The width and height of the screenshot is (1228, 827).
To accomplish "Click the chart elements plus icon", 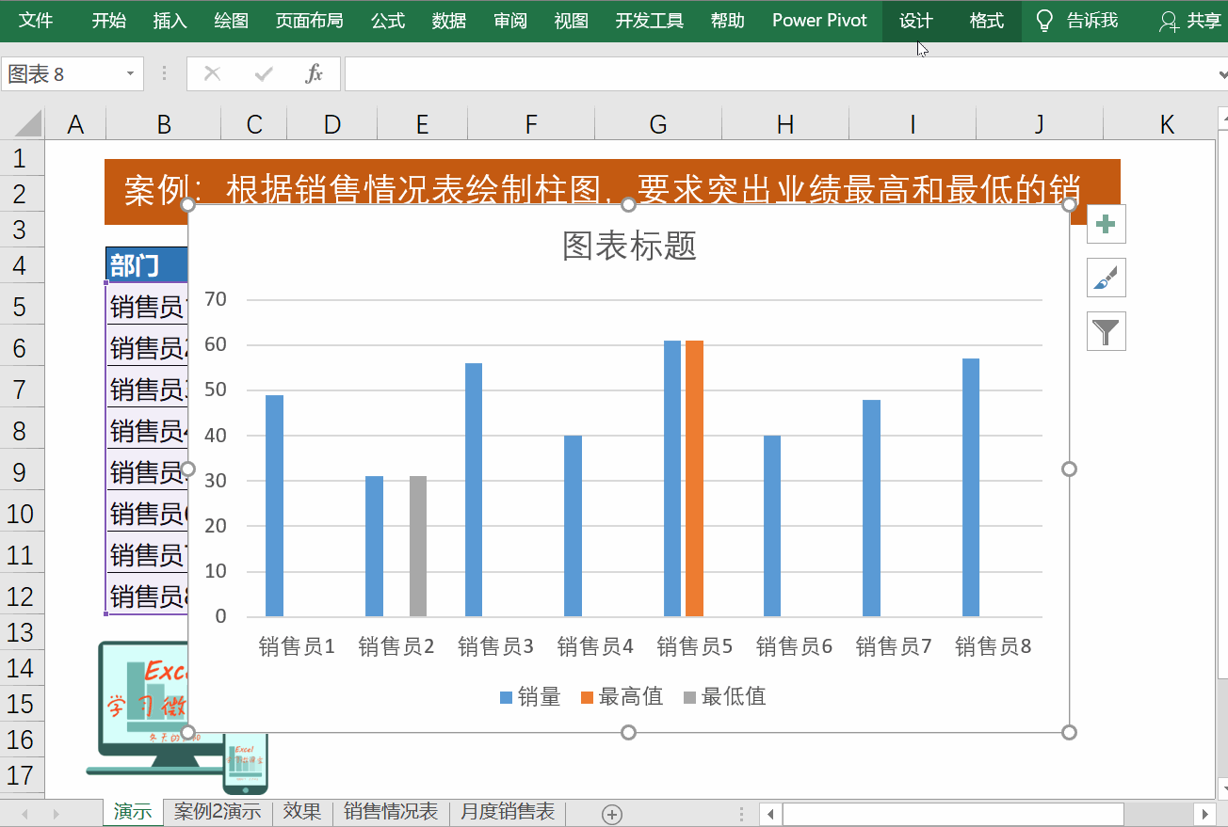I will click(x=1106, y=224).
